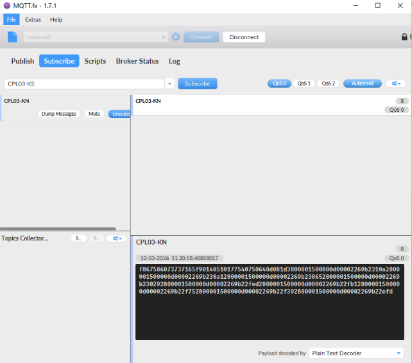Screen dimensions: 412x363
Task: Open the Help menu
Action: coord(56,20)
